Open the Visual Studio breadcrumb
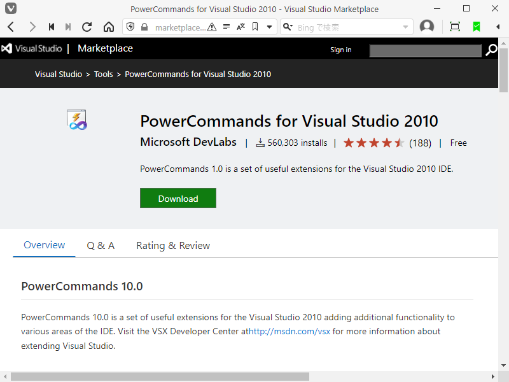Screen dimensions: 509x382 pyautogui.click(x=59, y=74)
